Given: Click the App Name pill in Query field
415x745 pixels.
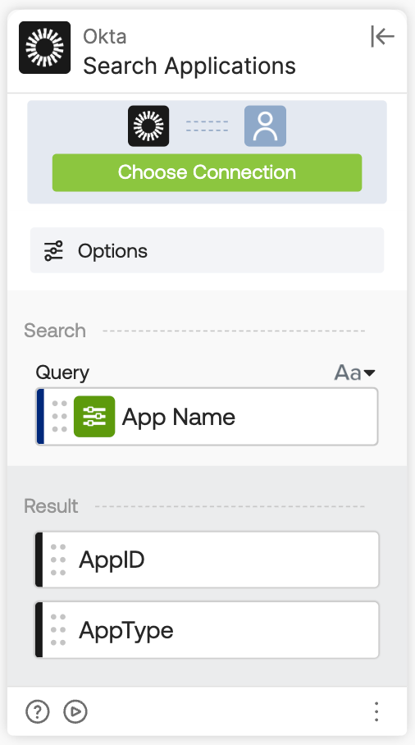Looking at the screenshot, I should coord(155,416).
